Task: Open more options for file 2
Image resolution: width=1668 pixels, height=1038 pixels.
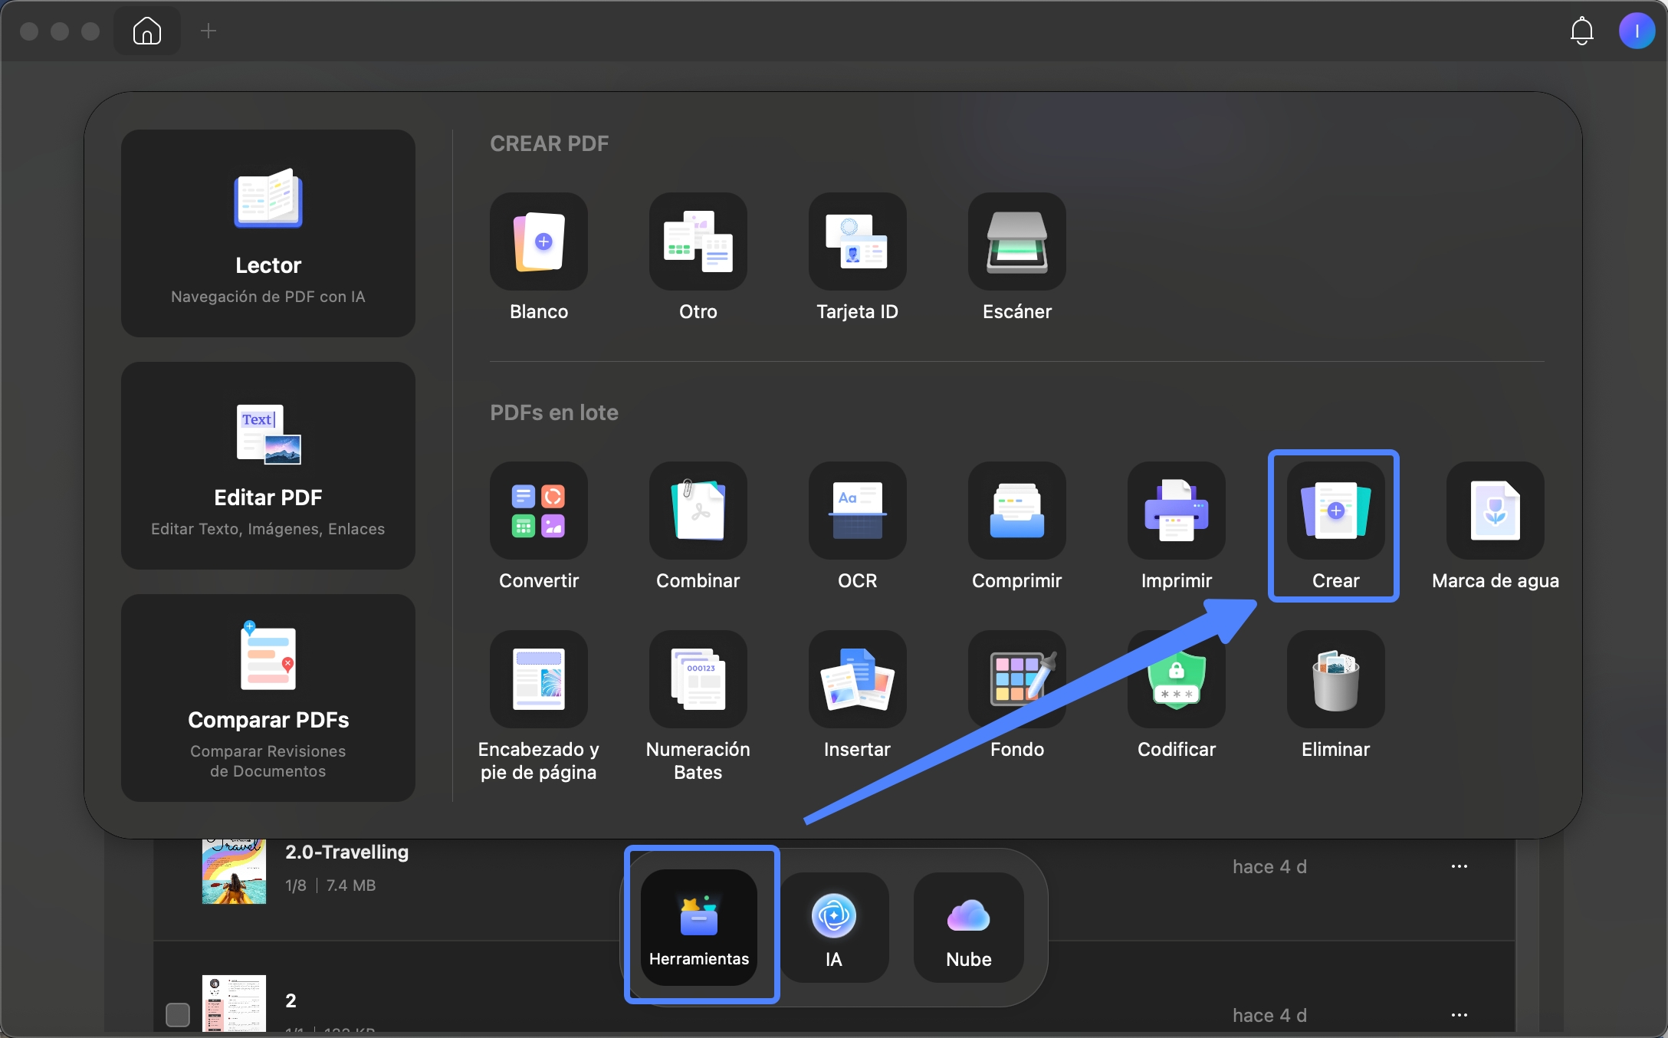Action: (1459, 1015)
